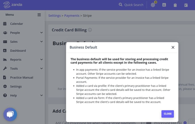Open the apps icon with badge 3
This screenshot has width=195, height=124.
(x=153, y=5)
